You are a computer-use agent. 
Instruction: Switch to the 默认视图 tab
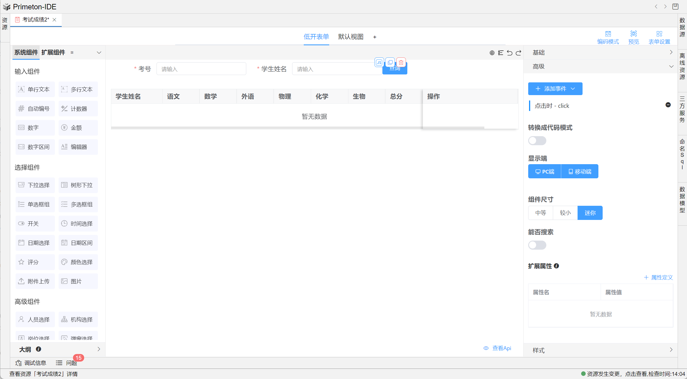350,37
